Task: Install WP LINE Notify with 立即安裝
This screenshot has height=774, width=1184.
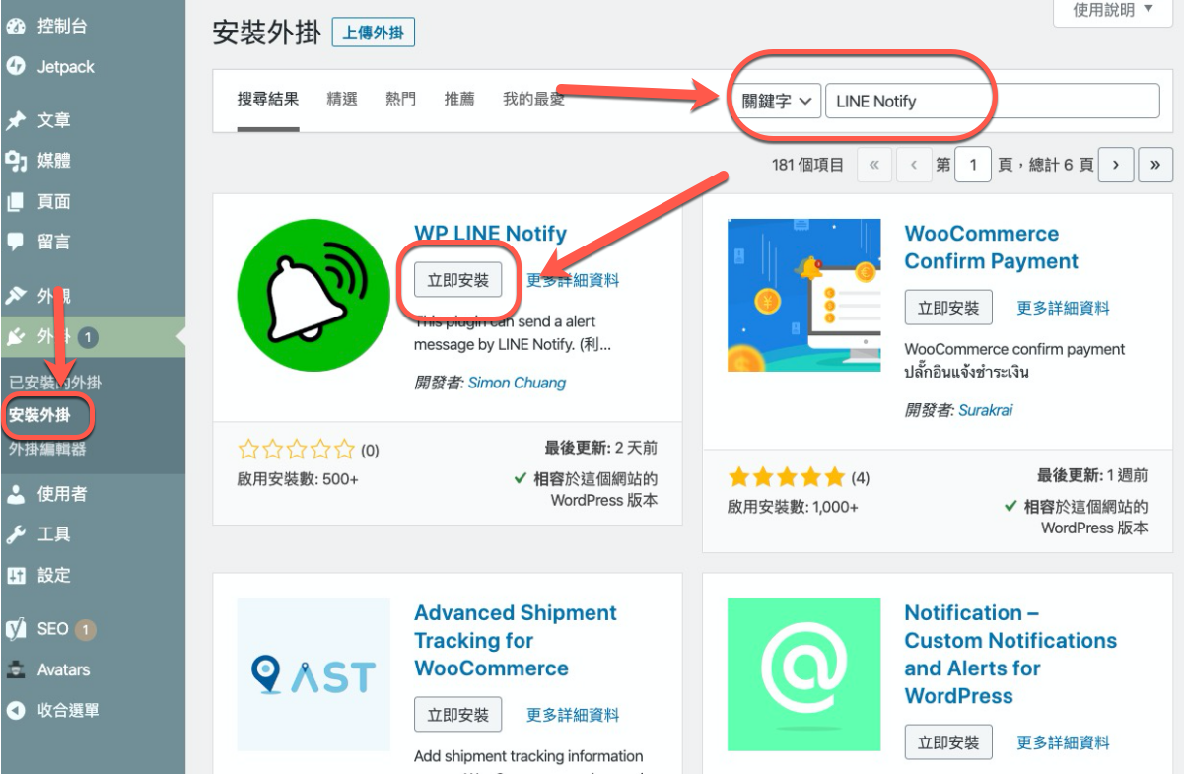Action: [458, 280]
